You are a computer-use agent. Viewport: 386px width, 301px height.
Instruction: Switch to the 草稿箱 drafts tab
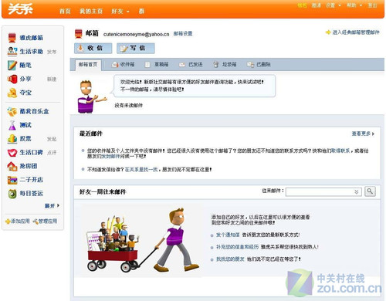click(157, 65)
